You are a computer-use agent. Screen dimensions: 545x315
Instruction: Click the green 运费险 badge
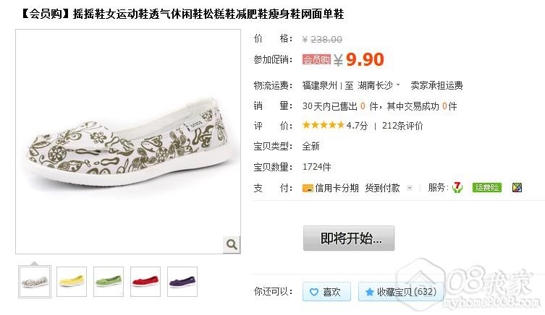[x=487, y=188]
